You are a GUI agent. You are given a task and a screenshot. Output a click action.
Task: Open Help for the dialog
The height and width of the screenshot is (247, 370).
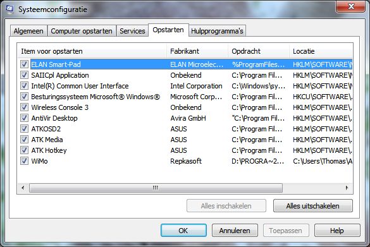coord(337,231)
